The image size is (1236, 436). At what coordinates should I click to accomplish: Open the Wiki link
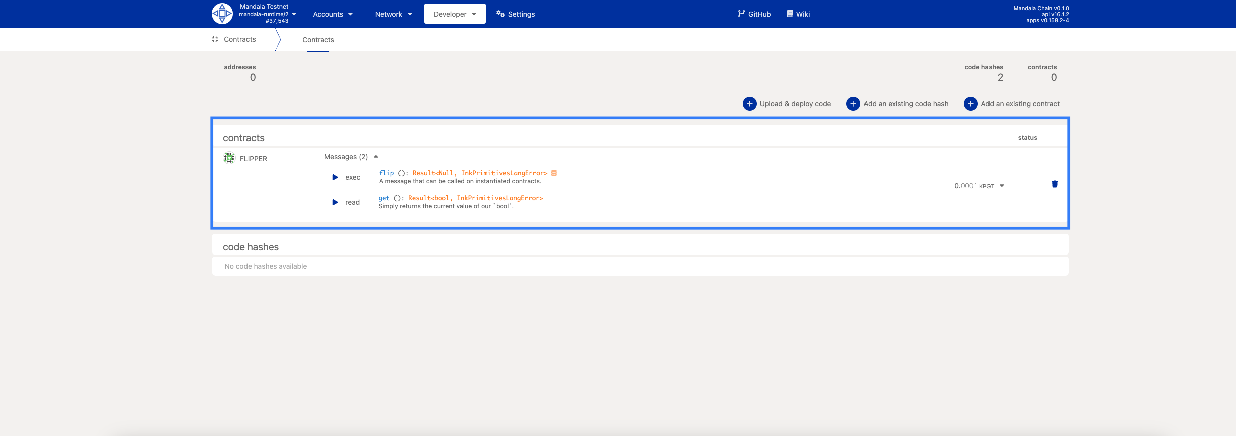pos(798,14)
